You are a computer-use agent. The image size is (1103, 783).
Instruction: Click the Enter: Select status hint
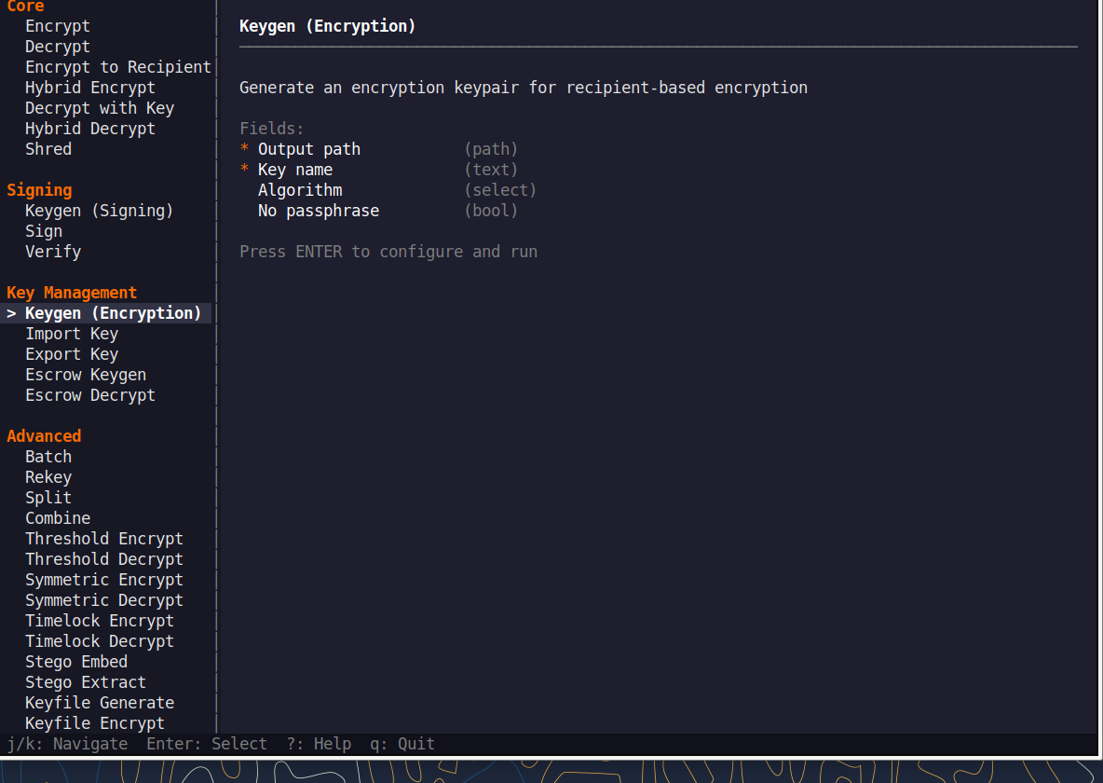tap(207, 744)
